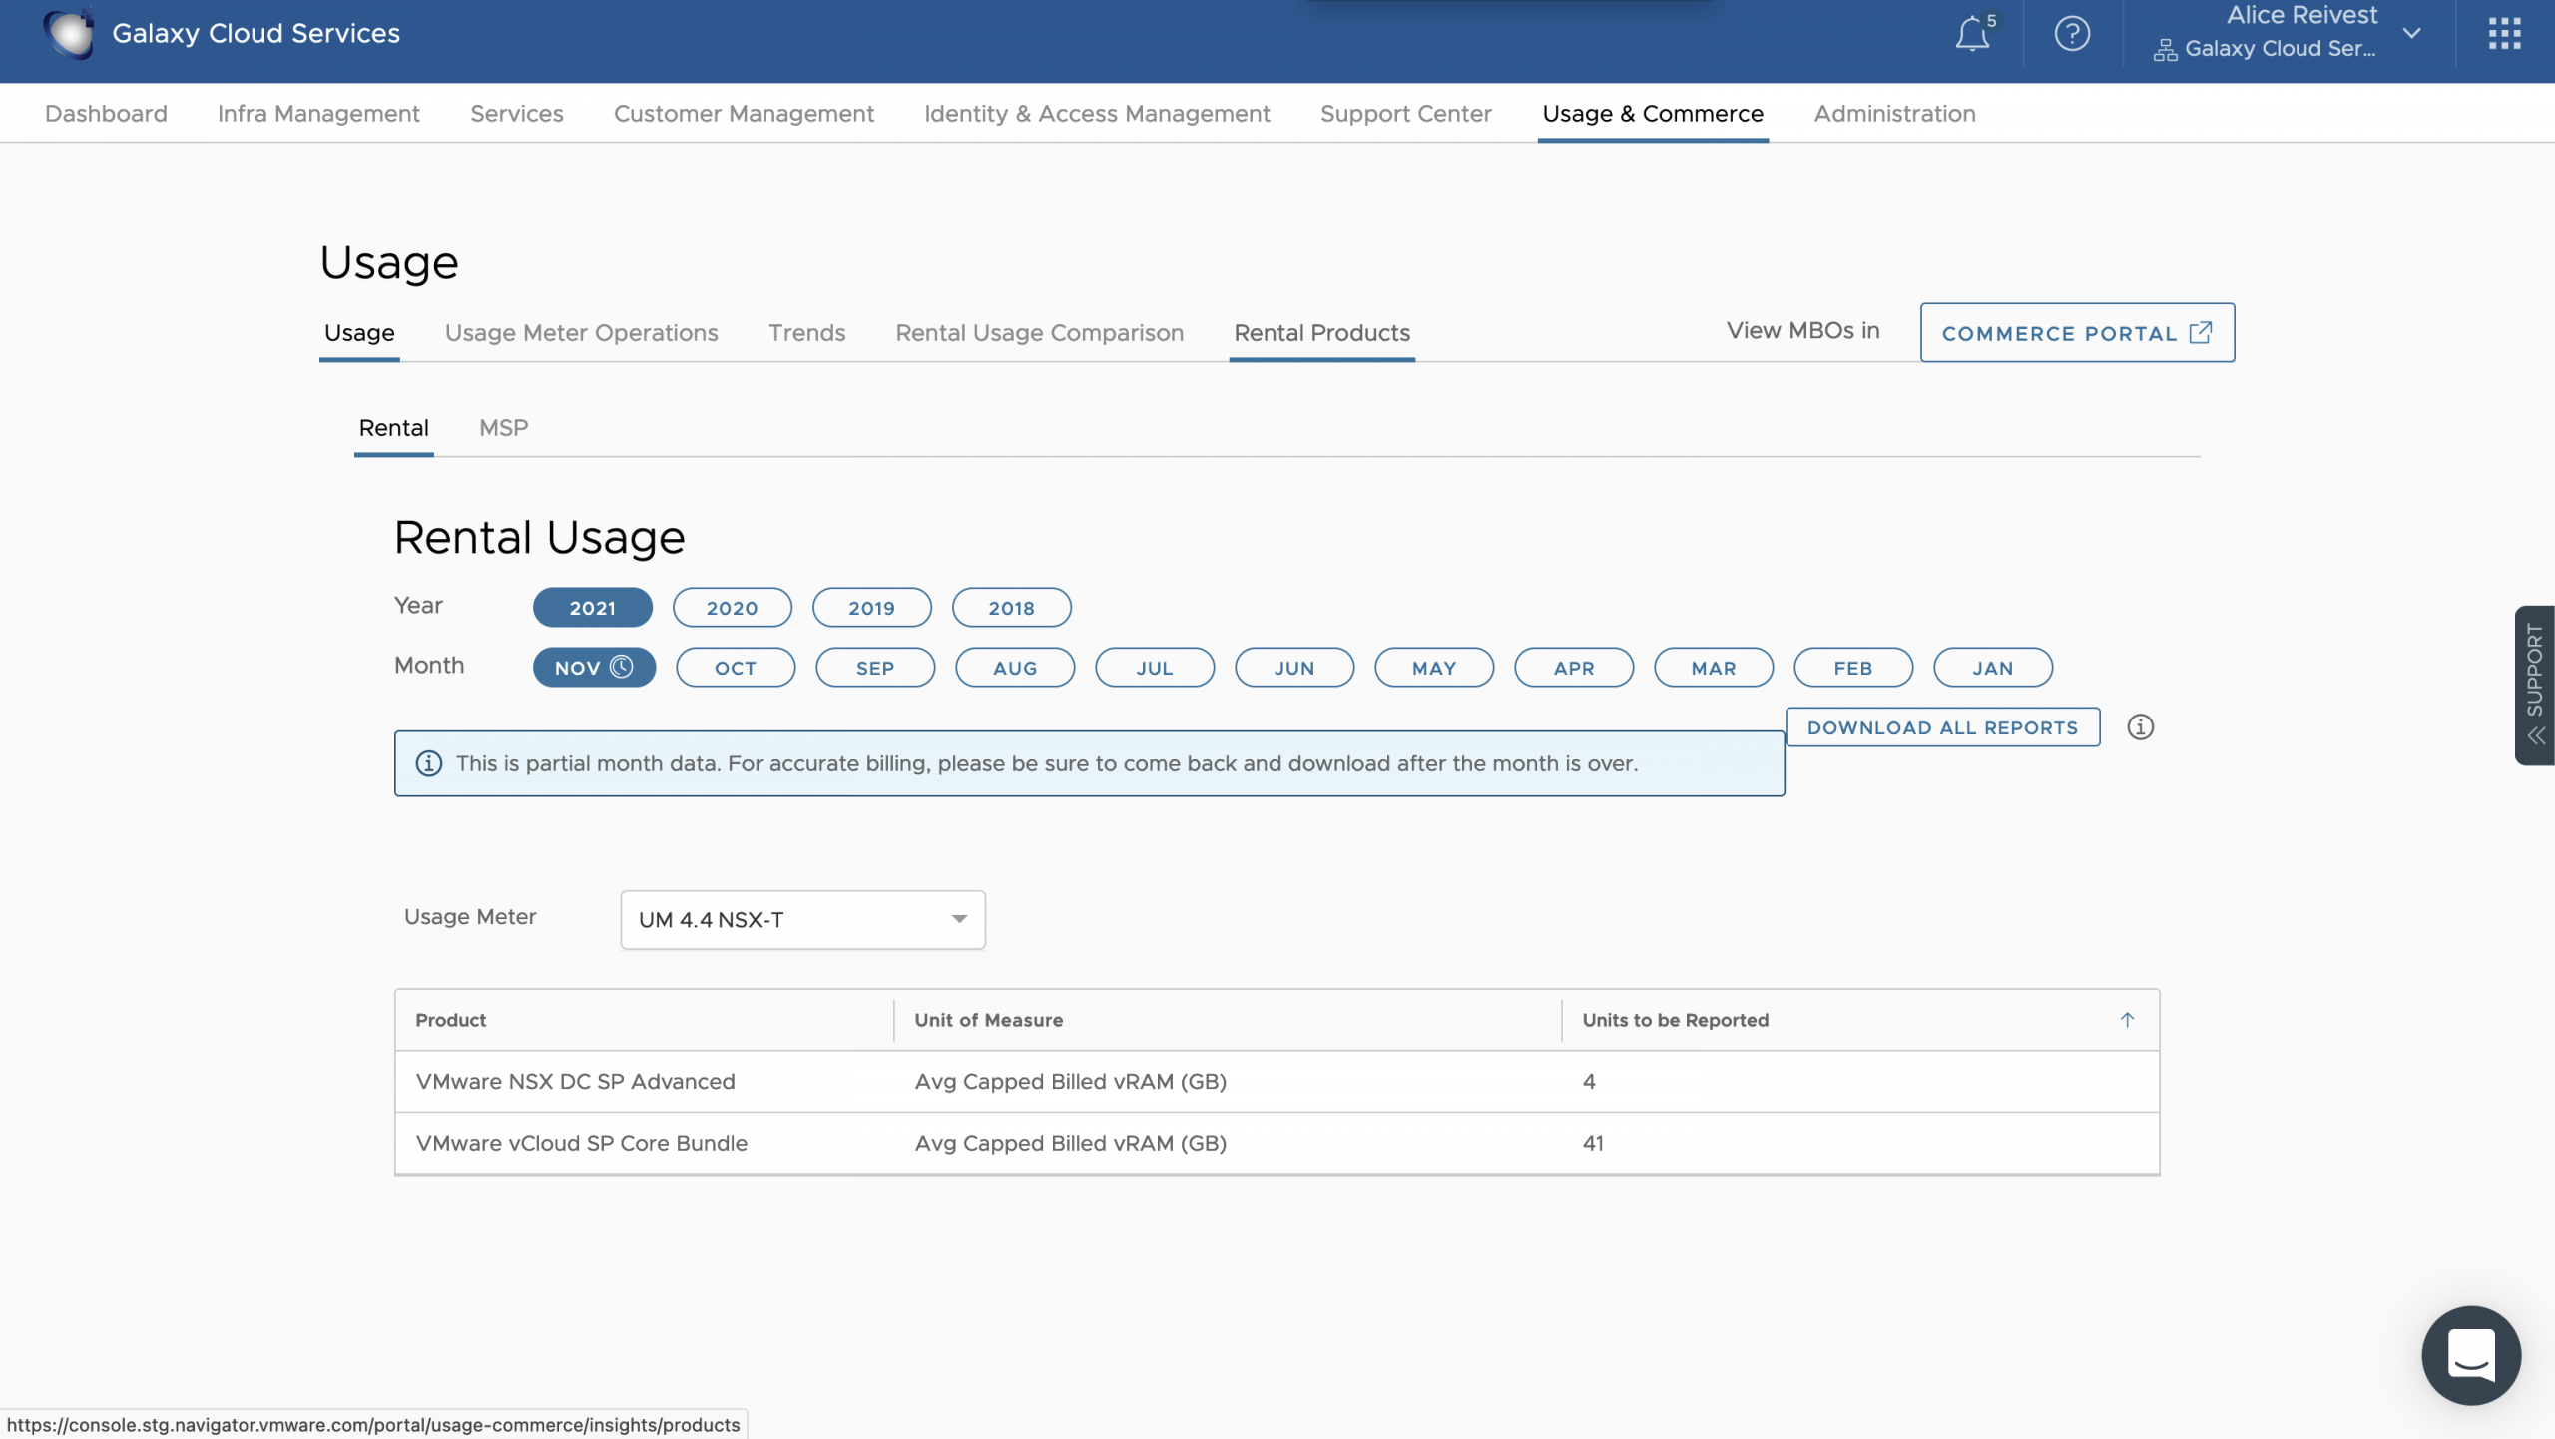Open the chat bubble widget

point(2471,1355)
